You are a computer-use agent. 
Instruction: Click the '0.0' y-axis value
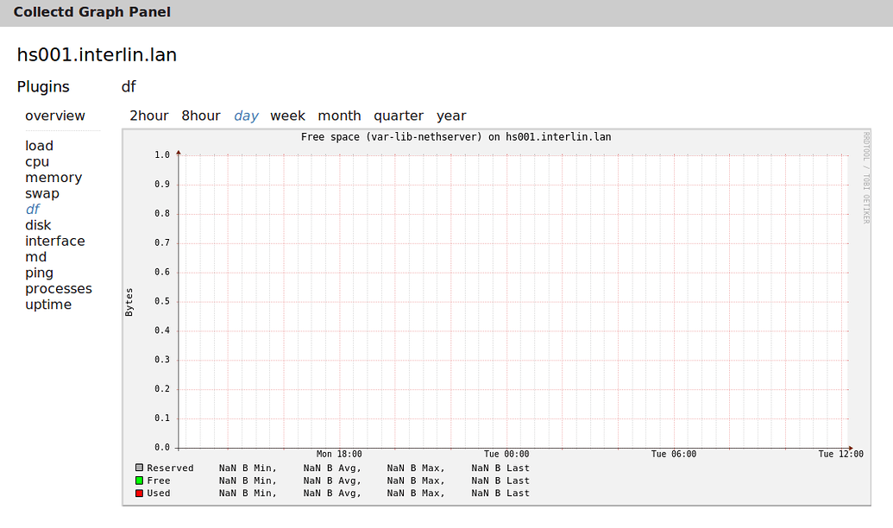[162, 448]
